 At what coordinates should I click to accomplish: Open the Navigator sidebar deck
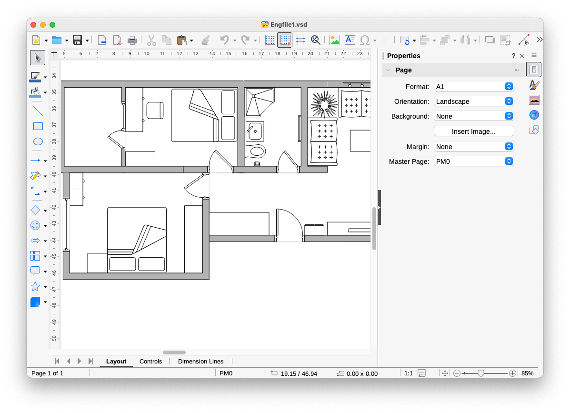(534, 115)
